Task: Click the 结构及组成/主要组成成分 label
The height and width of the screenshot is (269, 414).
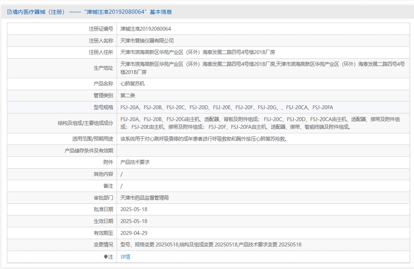Action: point(85,123)
